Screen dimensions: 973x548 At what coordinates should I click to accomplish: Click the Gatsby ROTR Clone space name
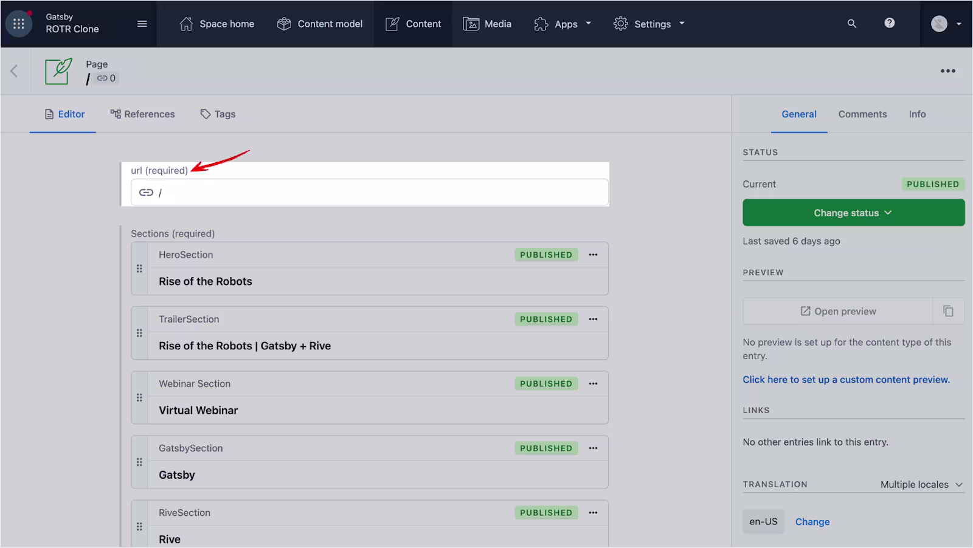click(x=72, y=23)
